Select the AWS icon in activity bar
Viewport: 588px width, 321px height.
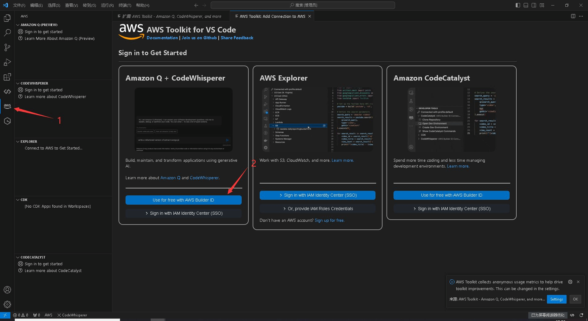tap(7, 106)
